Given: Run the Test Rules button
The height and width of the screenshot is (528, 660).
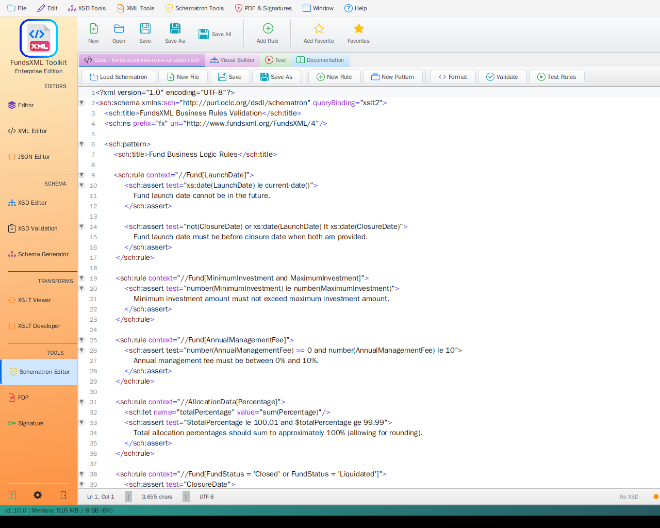Looking at the screenshot, I should [x=557, y=77].
